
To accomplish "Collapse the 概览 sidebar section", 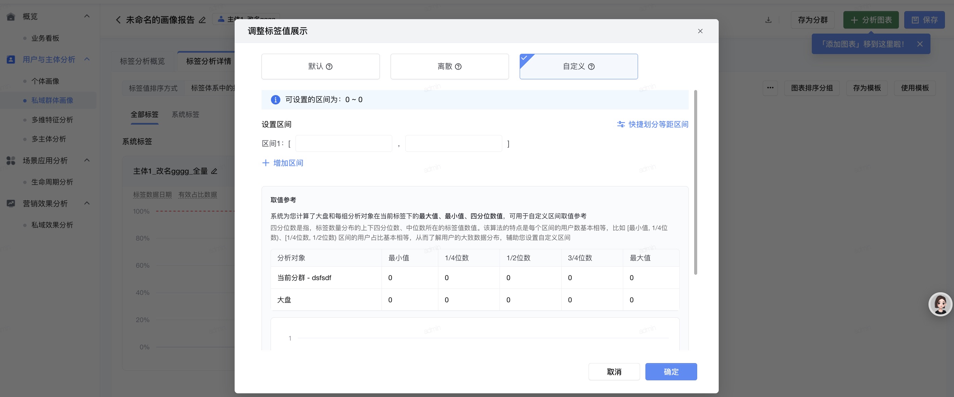I will point(87,16).
